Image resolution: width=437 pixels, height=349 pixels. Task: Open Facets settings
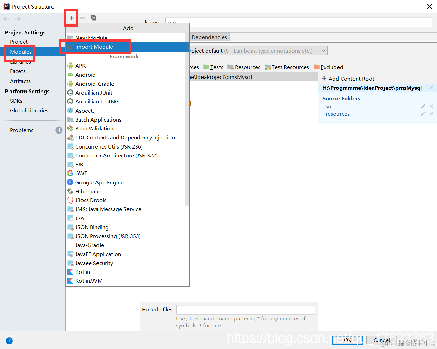pos(18,71)
